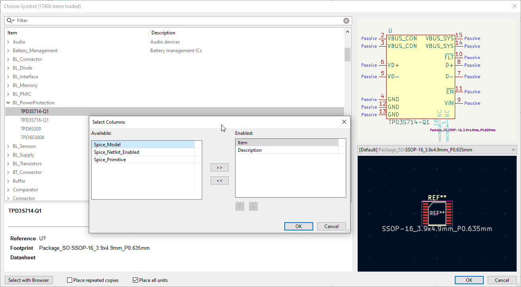Viewport: 521px width, 287px height.
Task: Close the Select Columns dialog
Action: click(x=344, y=122)
